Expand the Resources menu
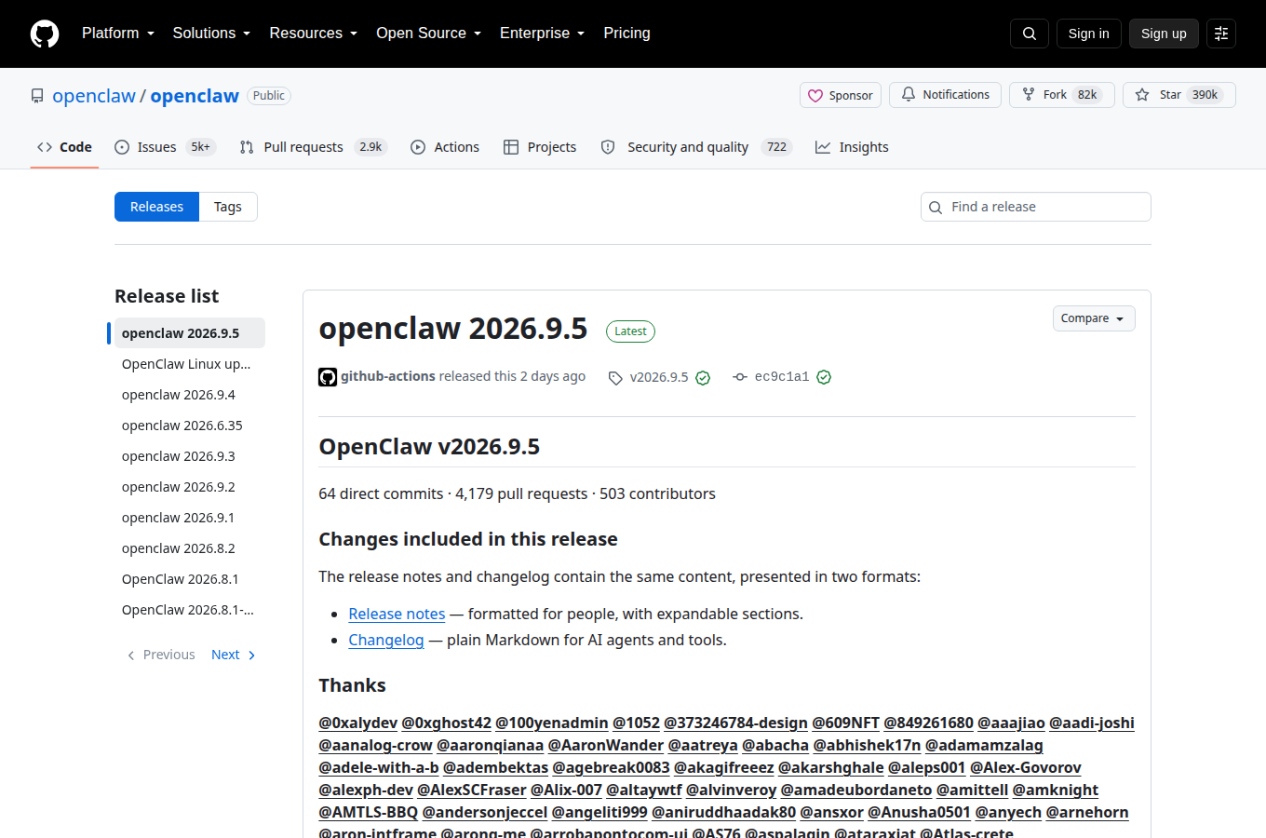This screenshot has width=1266, height=838. click(x=314, y=34)
